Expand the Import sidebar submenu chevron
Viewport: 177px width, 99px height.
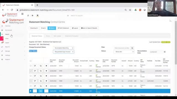pos(25,43)
